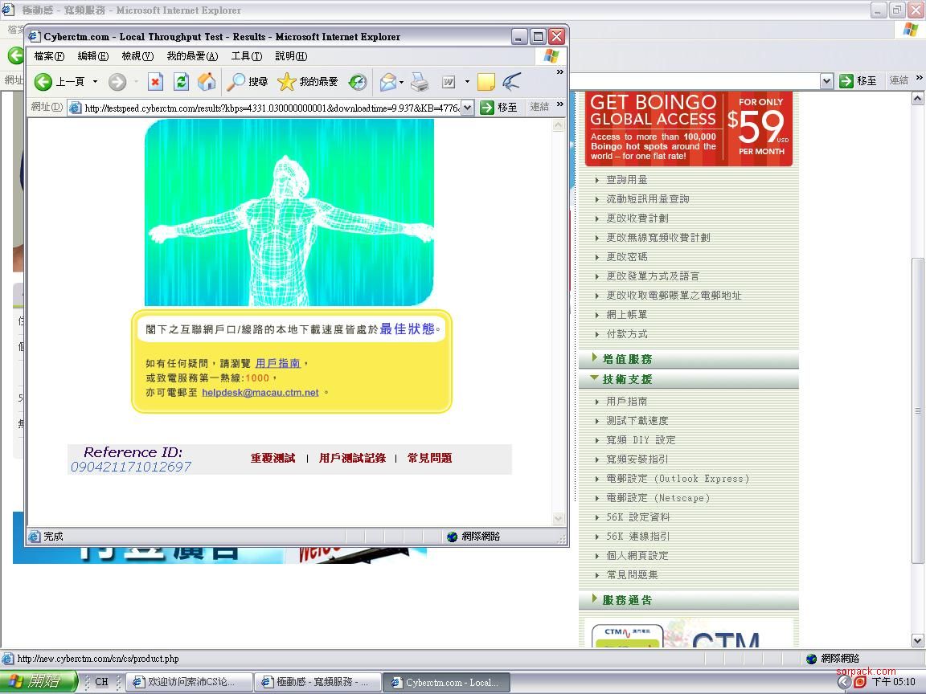Expand the 增值服務 section in the sidebar
The width and height of the screenshot is (926, 694).
coord(627,359)
